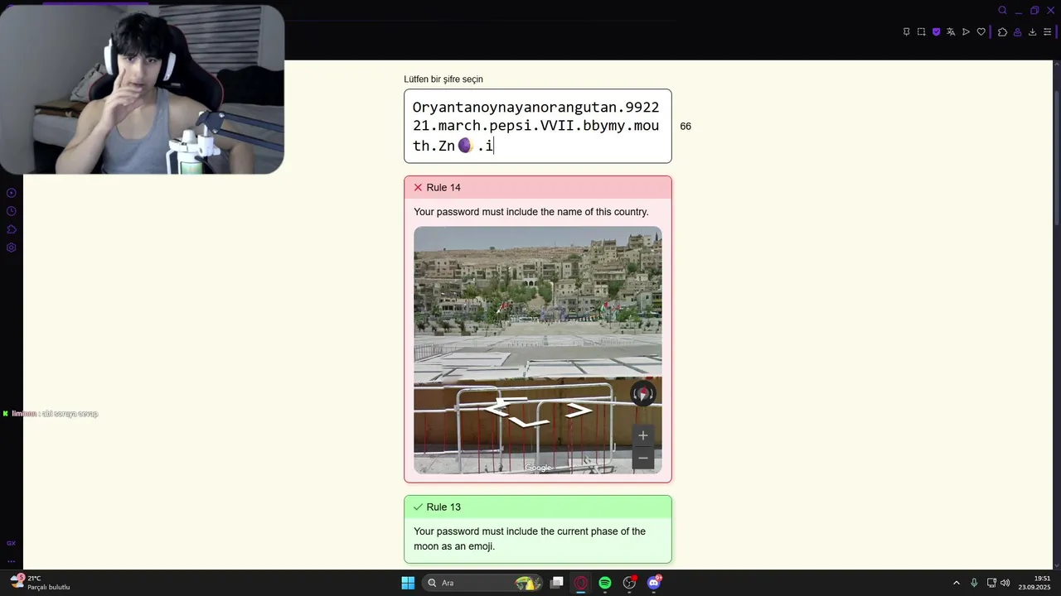The height and width of the screenshot is (596, 1061).
Task: Open the page translate icon
Action: tap(951, 32)
